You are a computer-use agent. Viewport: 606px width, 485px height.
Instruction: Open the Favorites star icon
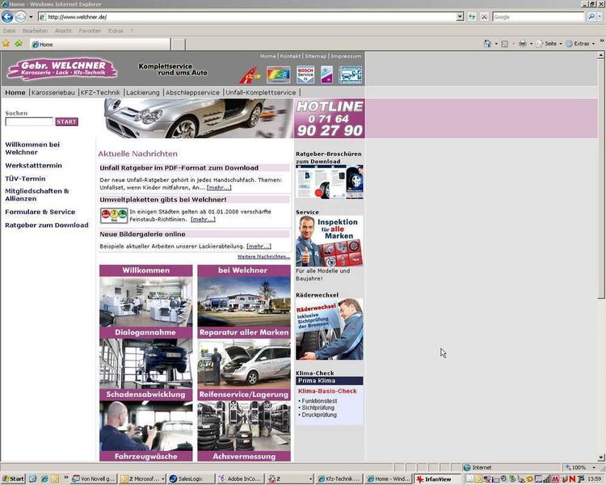click(6, 44)
